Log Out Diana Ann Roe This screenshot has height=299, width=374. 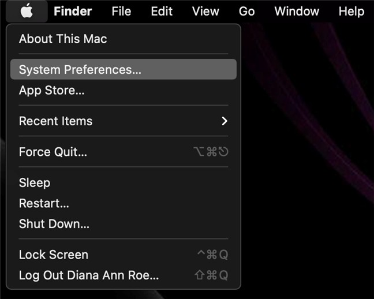[x=89, y=275]
